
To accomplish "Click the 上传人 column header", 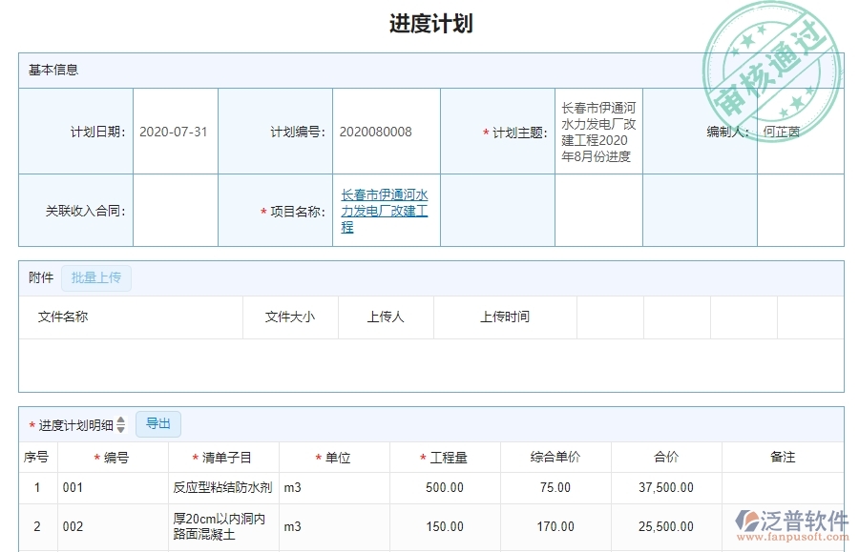I will click(x=386, y=317).
